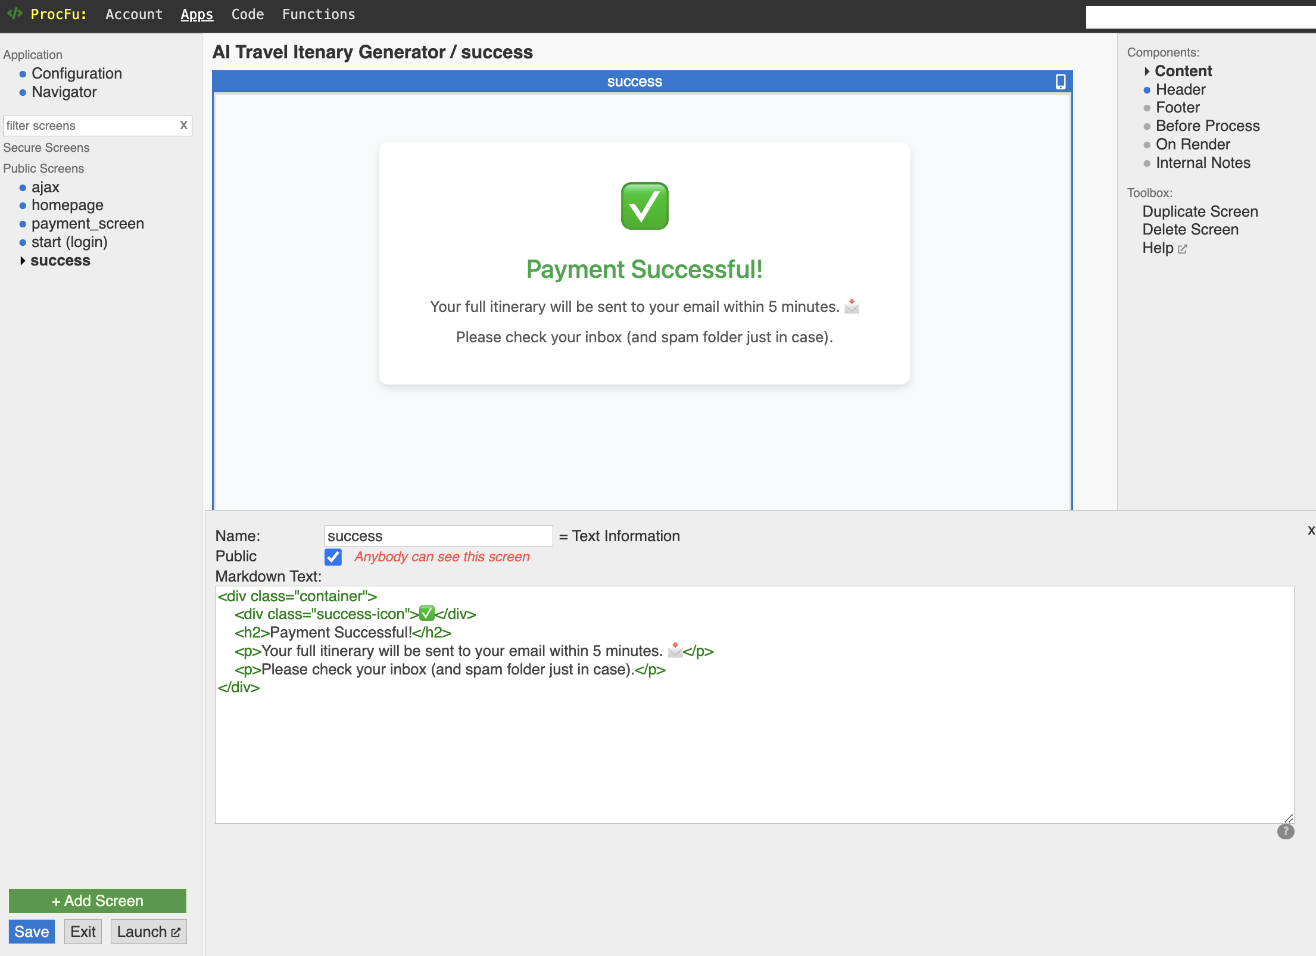Select the payment_screen in Public Screens

coord(88,223)
